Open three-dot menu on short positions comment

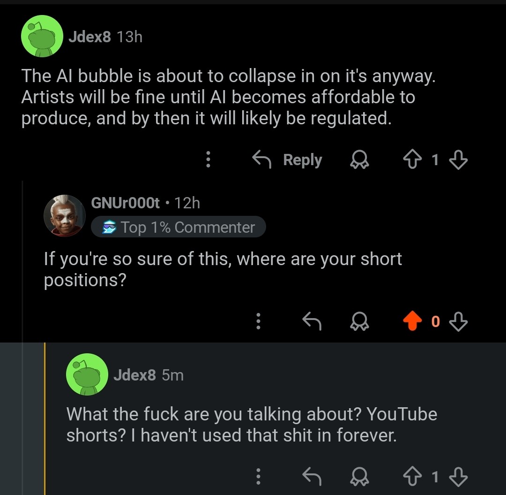[258, 321]
